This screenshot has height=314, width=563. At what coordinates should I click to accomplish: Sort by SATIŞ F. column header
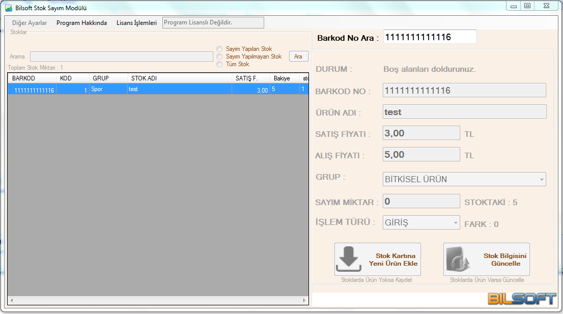coord(250,78)
